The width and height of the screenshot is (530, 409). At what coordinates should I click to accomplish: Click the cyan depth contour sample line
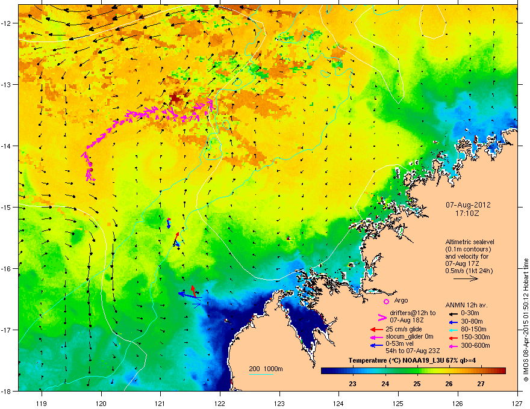coord(261,375)
